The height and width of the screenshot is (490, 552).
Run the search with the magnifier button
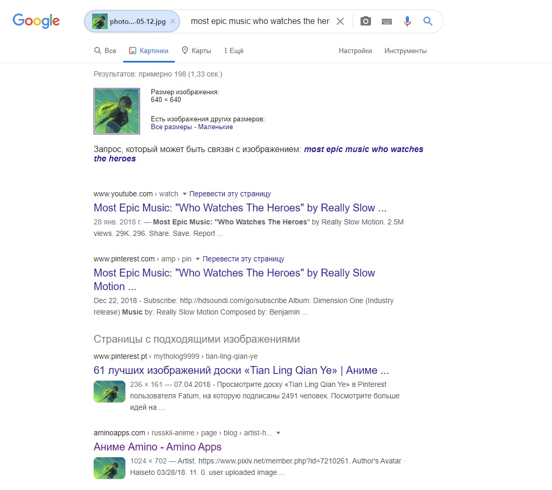tap(428, 21)
